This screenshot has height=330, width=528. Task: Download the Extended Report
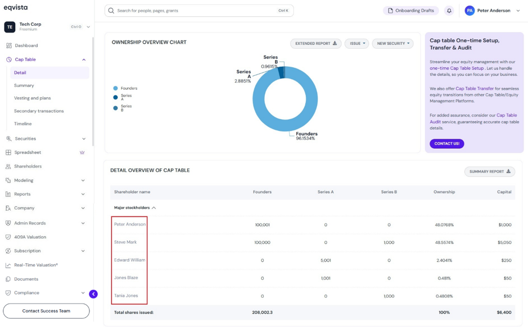pos(316,43)
